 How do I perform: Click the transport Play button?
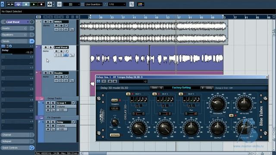34,4
